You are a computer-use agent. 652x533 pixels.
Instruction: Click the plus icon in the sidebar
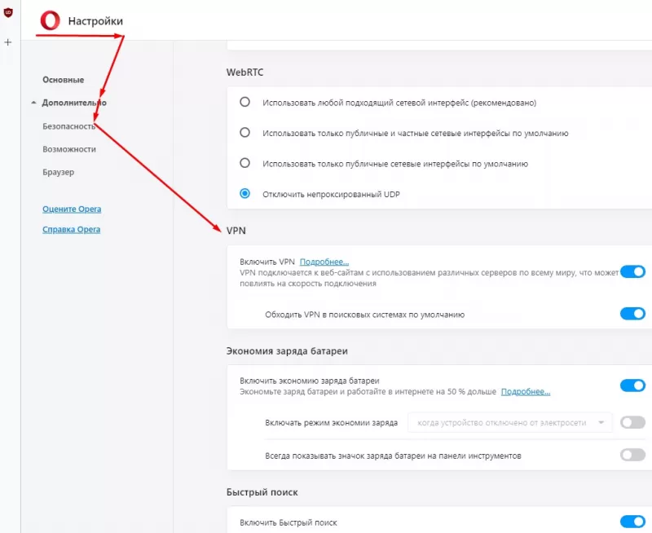point(8,42)
